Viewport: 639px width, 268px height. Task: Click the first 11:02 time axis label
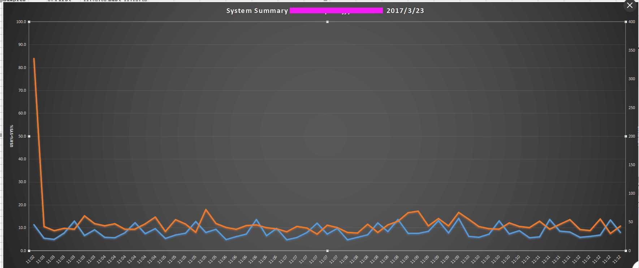point(30,259)
